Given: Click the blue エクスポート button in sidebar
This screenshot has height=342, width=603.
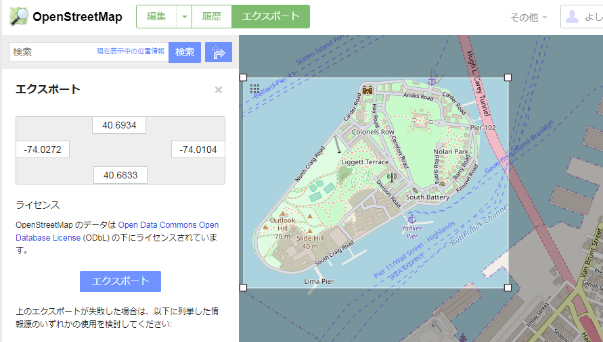Looking at the screenshot, I should tap(120, 281).
